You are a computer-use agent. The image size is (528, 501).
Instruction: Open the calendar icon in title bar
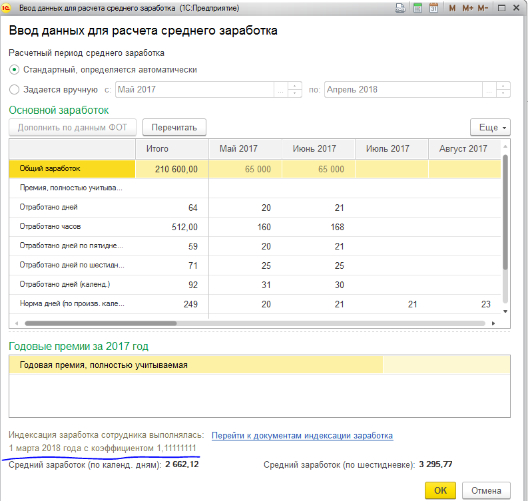pyautogui.click(x=433, y=8)
